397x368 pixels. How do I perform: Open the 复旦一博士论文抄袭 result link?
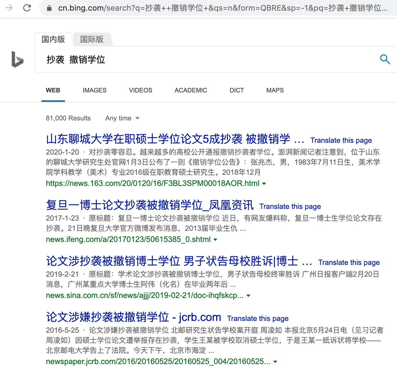click(x=150, y=205)
